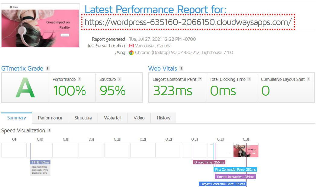316x187 pixels.
Task: Click the Web Vitals heading
Action: point(163,68)
